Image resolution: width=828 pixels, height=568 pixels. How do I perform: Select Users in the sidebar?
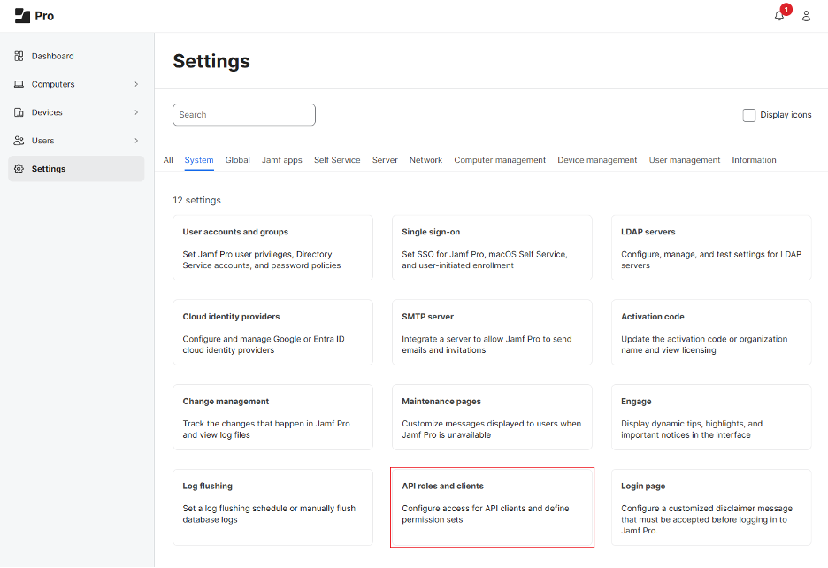point(76,141)
